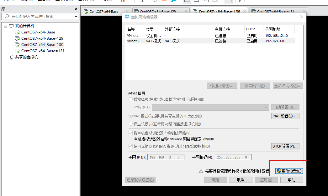Click the warning triangle icon beside admin notice
This screenshot has height=196, width=328.
(201, 171)
